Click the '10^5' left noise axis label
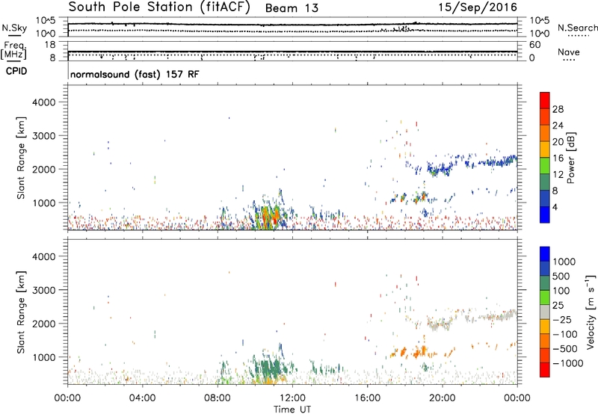This screenshot has width=598, height=414. coord(46,21)
